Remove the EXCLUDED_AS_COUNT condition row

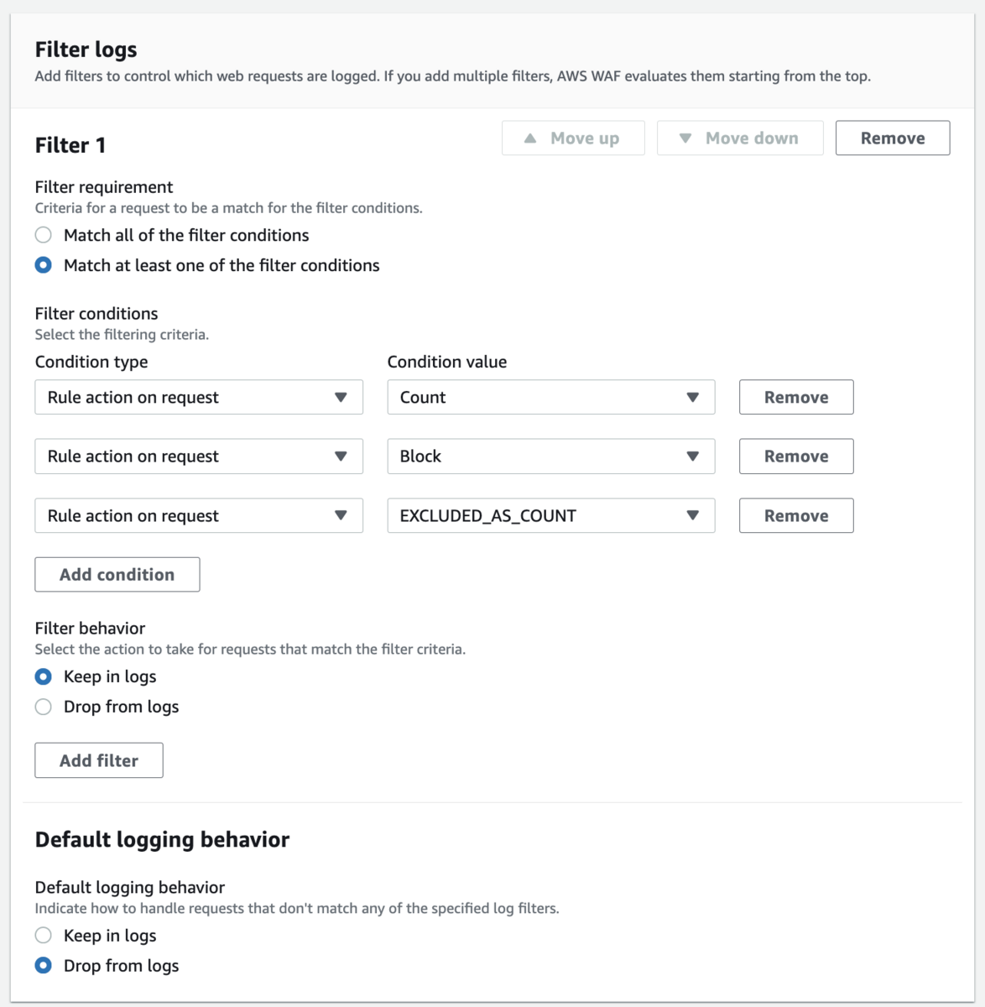[795, 516]
